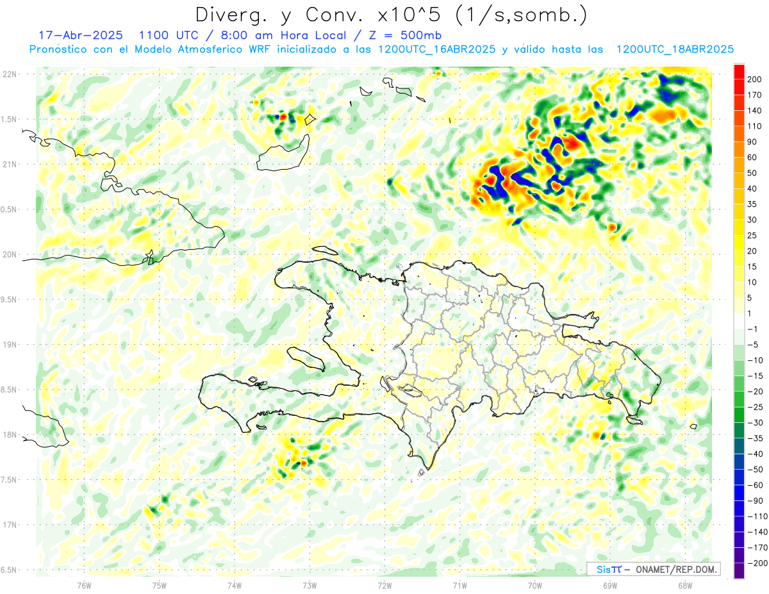
Task: Click the 20N latitude label
Action: click(10, 254)
